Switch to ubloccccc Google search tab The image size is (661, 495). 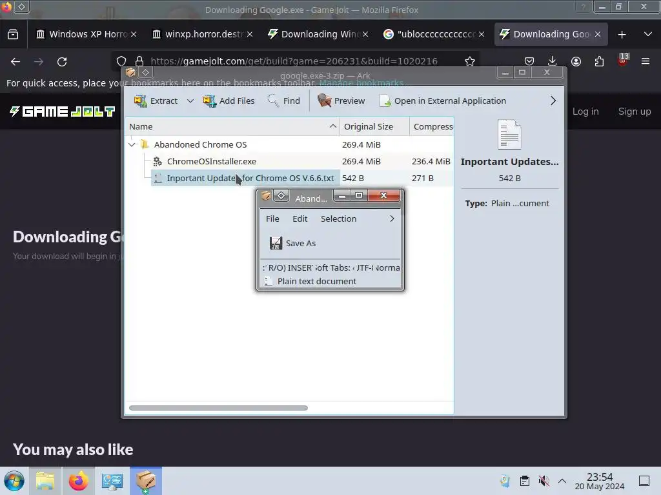click(x=434, y=34)
